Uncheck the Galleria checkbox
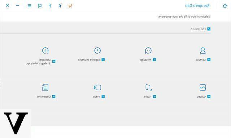231x138 pixels. [x=209, y=97]
